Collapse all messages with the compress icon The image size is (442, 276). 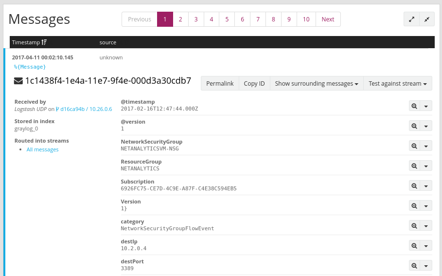(427, 19)
